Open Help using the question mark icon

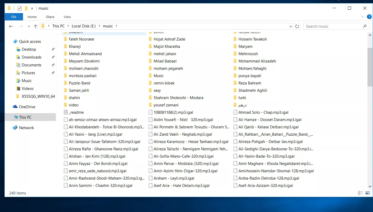[369, 17]
